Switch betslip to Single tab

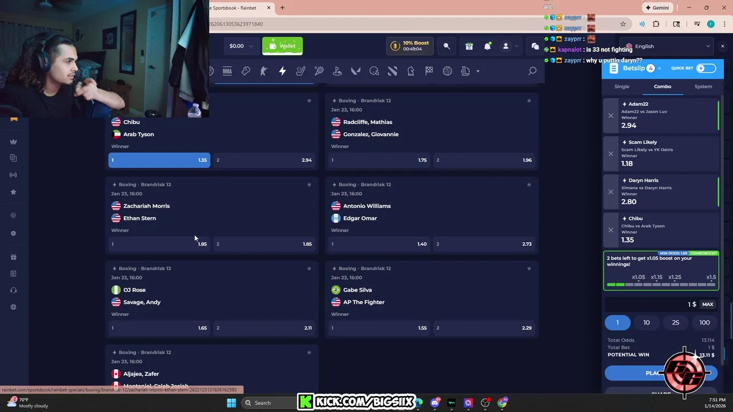622,86
